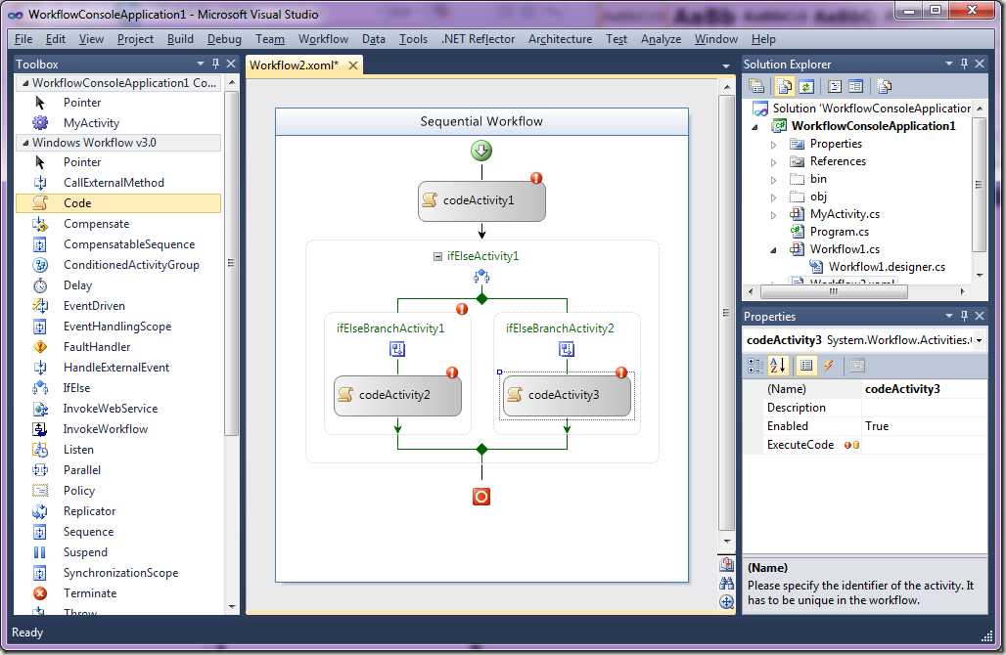Viewport: 1006px width, 655px height.
Task: Select the Terminate activity icon
Action: (40, 593)
